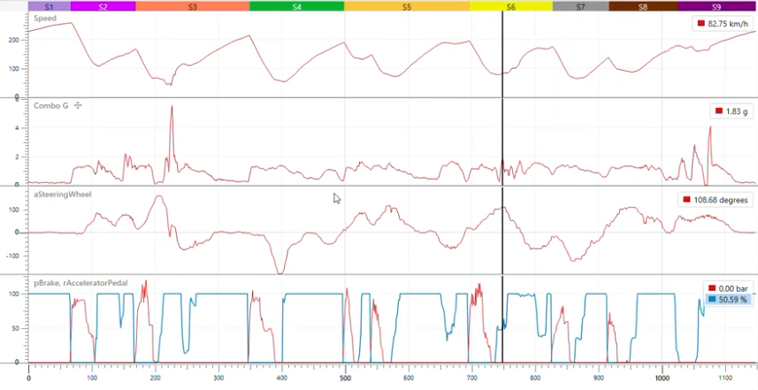758x390 pixels.
Task: Toggle the blue accelerator pedal legend swatch
Action: point(713,300)
